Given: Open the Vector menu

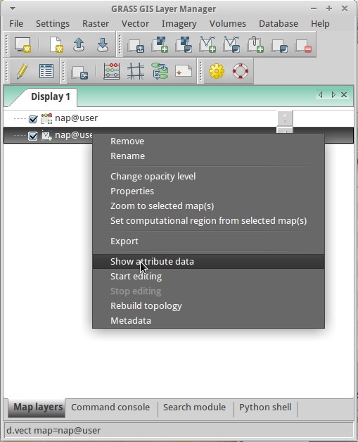Looking at the screenshot, I should [135, 24].
